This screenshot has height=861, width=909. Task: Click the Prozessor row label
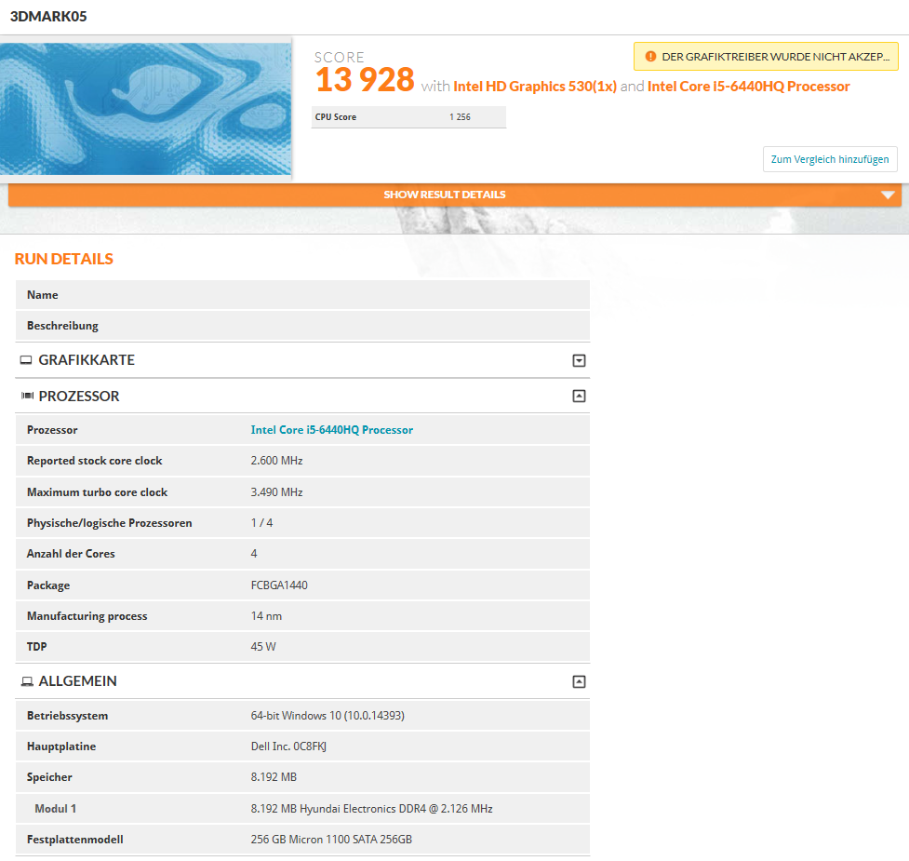pos(52,430)
